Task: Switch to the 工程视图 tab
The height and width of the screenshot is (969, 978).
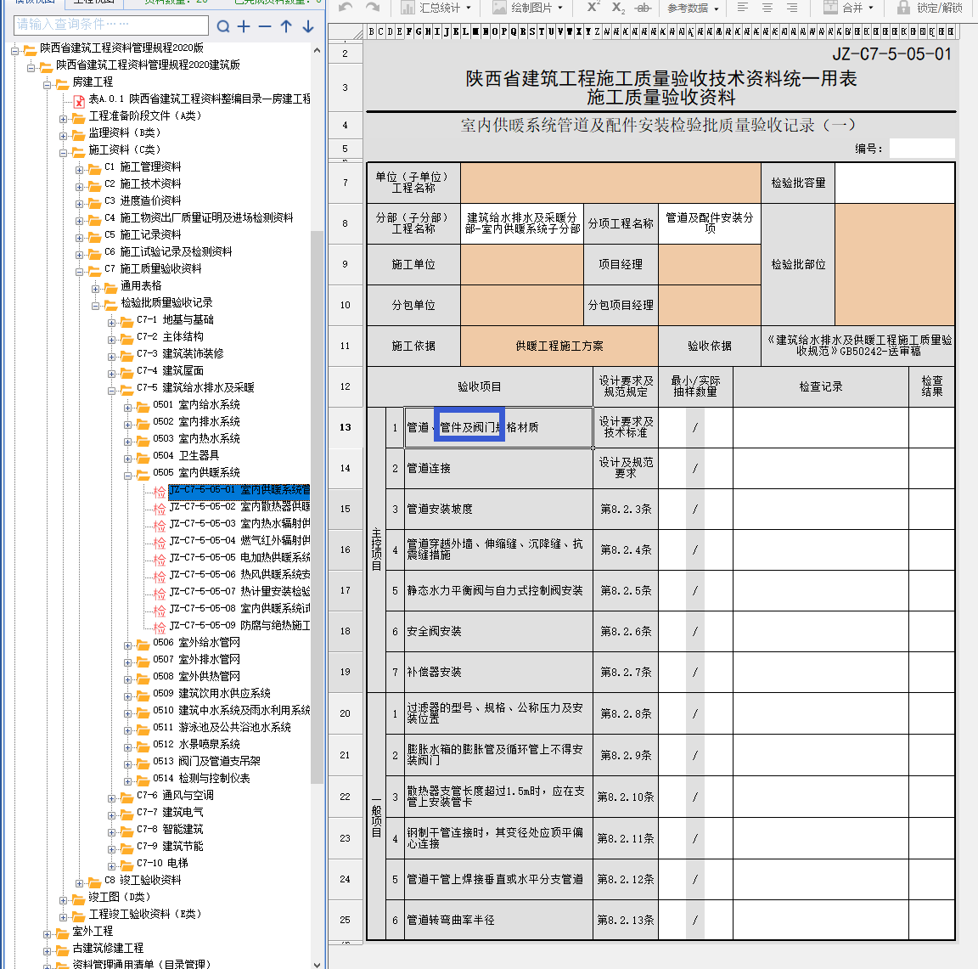Action: pos(93,2)
